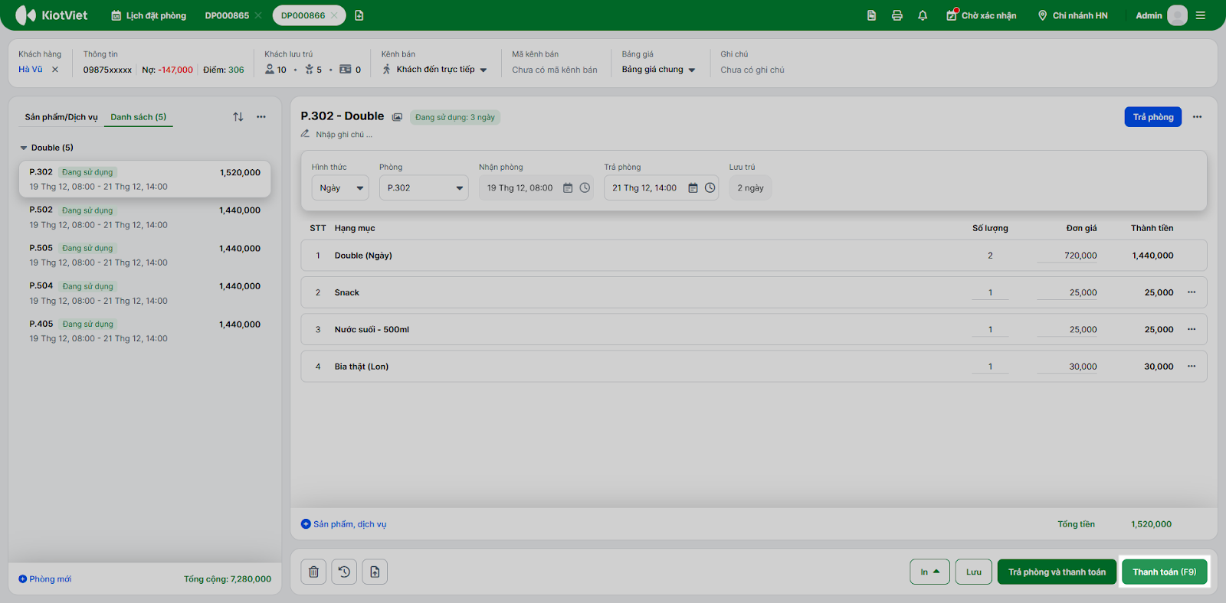Select the Danh sách (5) tab
The width and height of the screenshot is (1226, 603).
[x=139, y=117]
